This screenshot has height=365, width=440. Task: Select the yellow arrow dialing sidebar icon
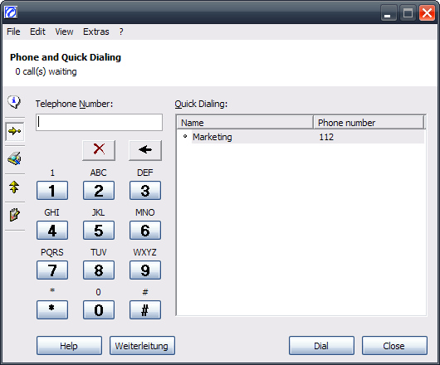tap(15, 131)
